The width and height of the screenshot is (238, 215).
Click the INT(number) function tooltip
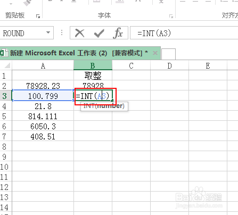[x=104, y=106]
